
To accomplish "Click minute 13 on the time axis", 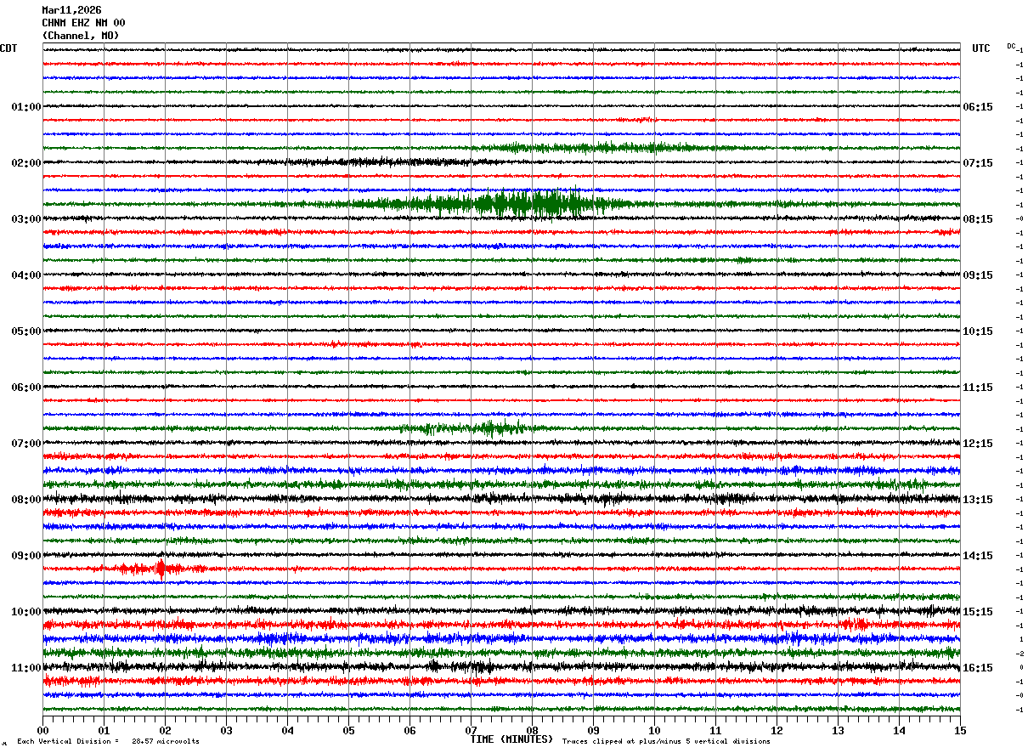I will point(838,730).
